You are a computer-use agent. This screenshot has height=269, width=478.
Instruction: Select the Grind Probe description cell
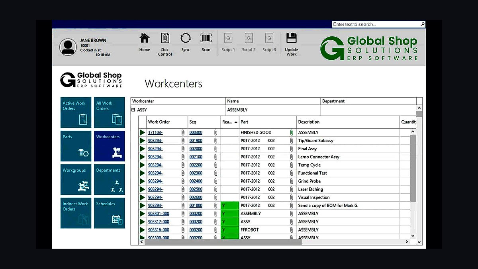point(348,181)
